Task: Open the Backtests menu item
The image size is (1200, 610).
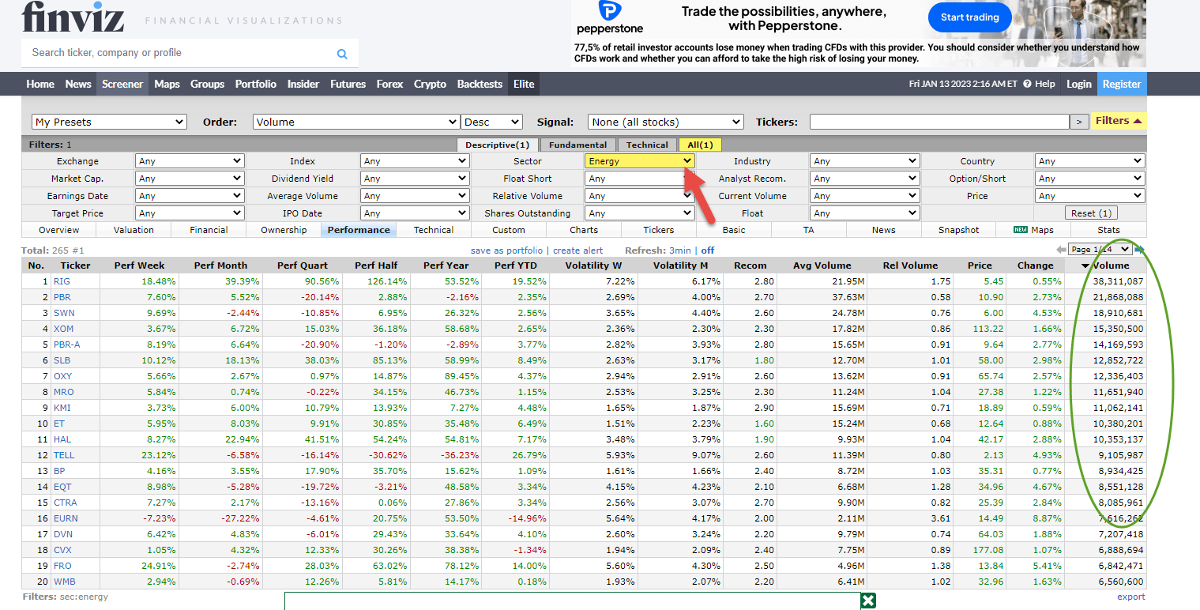Action: point(480,84)
